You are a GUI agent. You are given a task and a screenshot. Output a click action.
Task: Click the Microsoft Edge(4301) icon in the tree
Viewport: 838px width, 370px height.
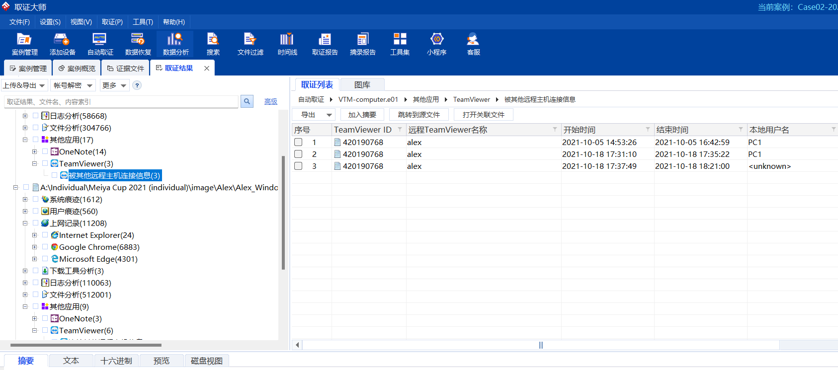55,259
